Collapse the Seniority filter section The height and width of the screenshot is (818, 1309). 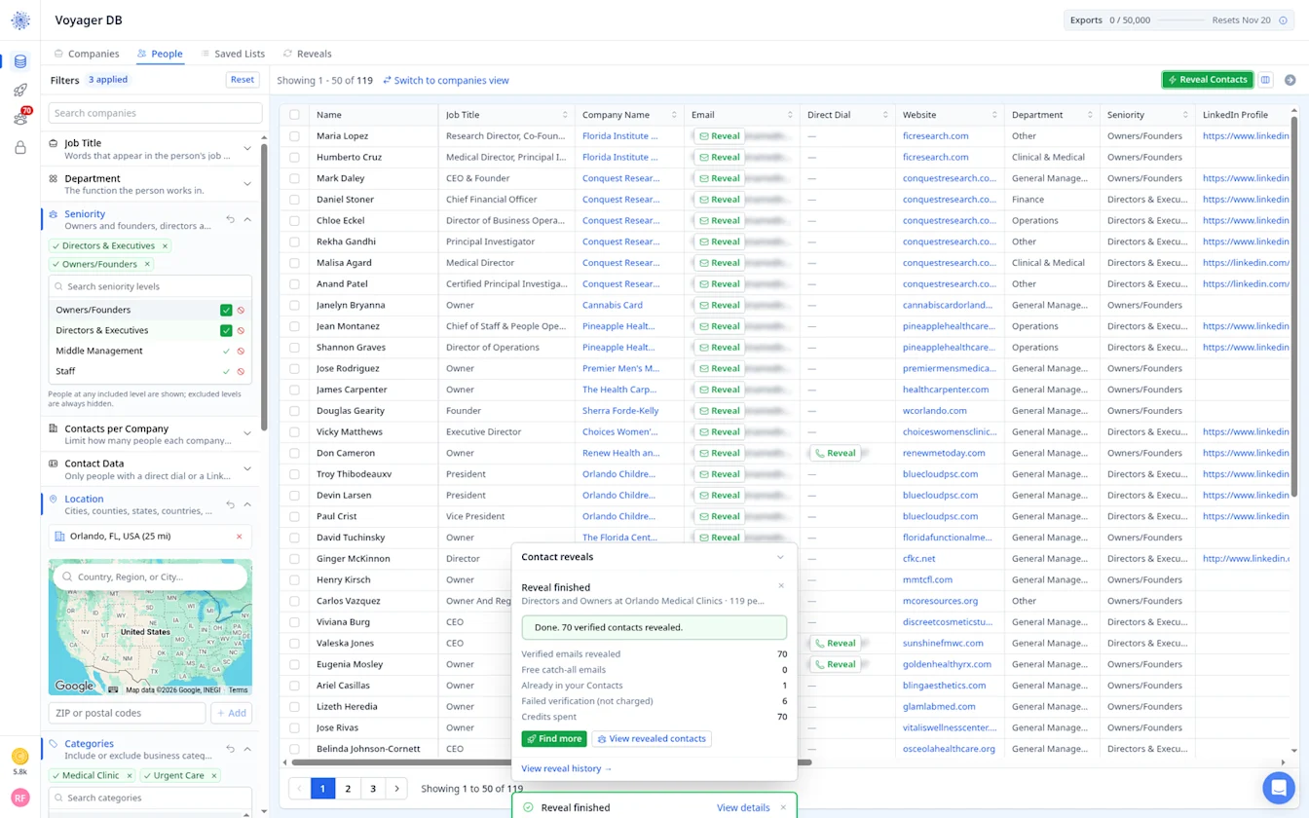[247, 219]
